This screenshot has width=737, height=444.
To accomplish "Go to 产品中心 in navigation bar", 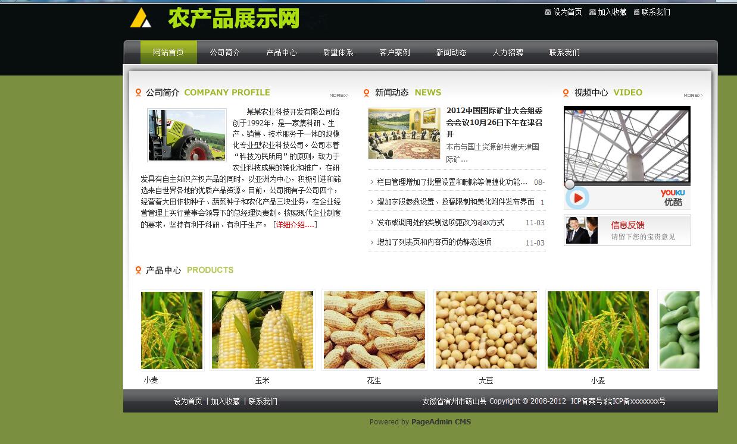I will [282, 52].
